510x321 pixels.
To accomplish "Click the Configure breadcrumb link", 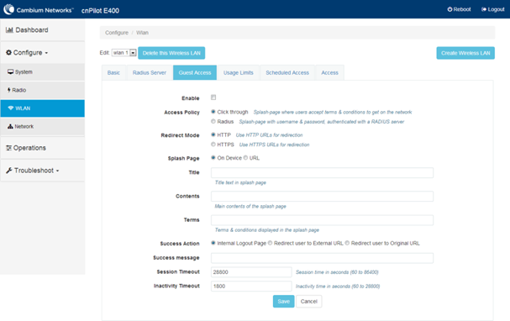I will click(117, 33).
